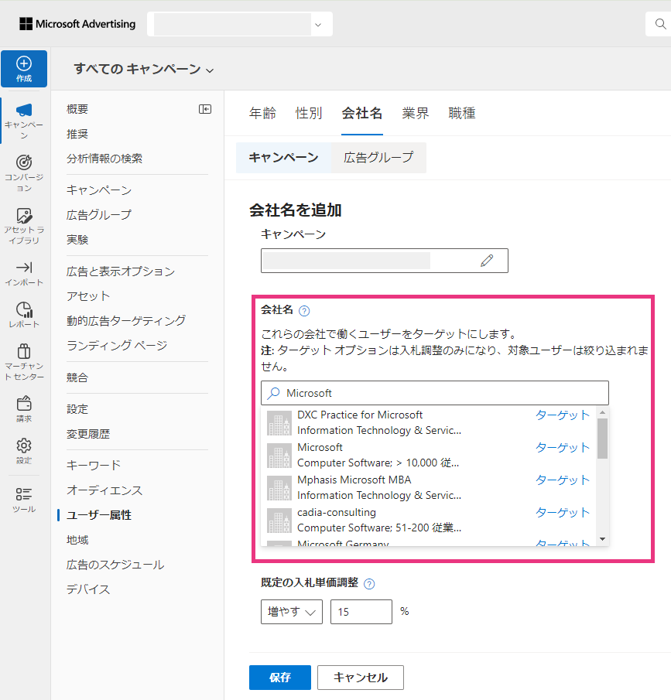The image size is (671, 700).
Task: Click ターゲット for cadia-consulting
Action: pos(563,513)
